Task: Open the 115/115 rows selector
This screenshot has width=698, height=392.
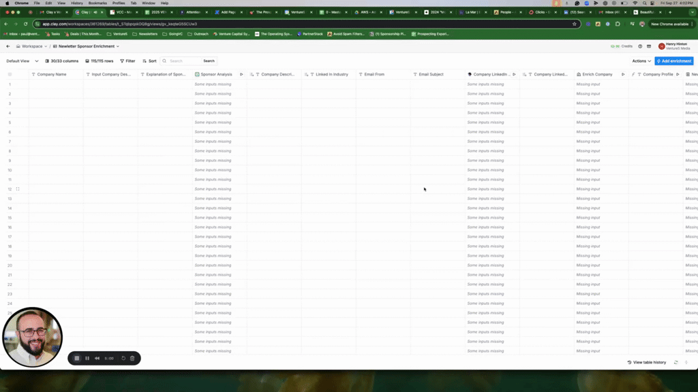Action: click(100, 61)
